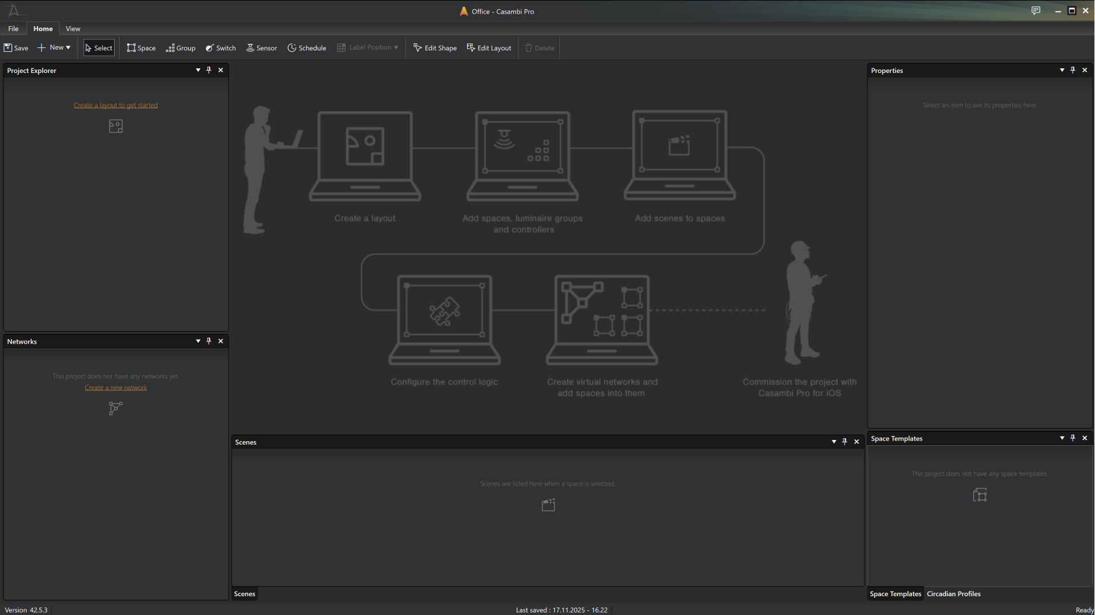Activate the Edit Shape tool
1095x615 pixels.
coord(435,48)
